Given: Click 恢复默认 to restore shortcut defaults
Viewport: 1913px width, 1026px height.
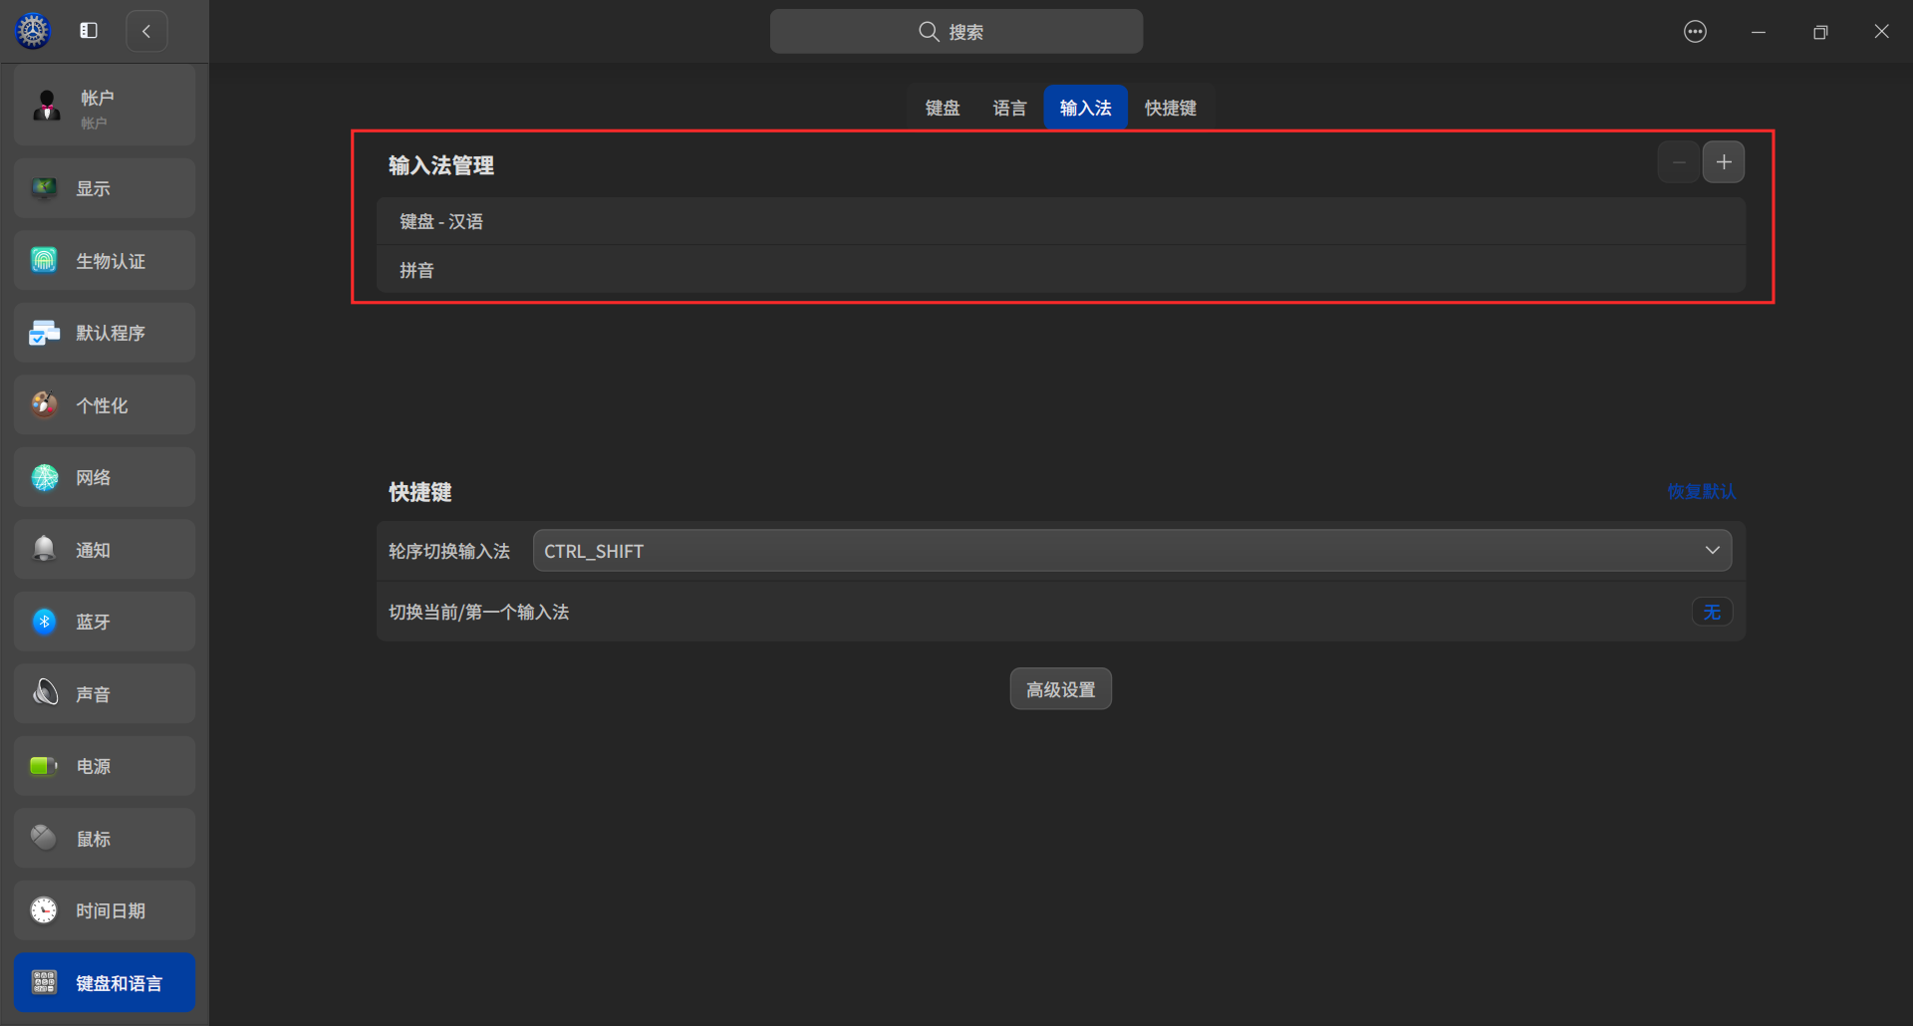Looking at the screenshot, I should [1701, 491].
